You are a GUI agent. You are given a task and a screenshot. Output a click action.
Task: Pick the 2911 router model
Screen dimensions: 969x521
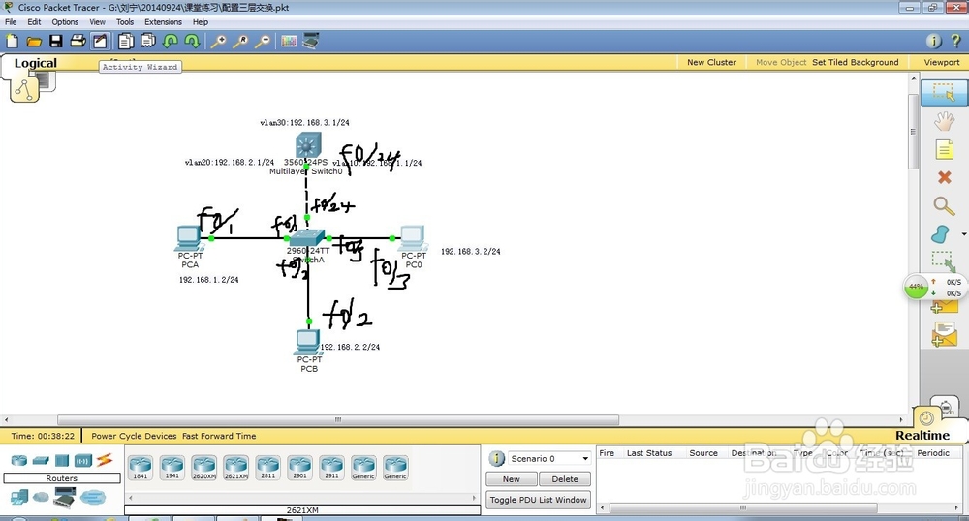pyautogui.click(x=331, y=468)
